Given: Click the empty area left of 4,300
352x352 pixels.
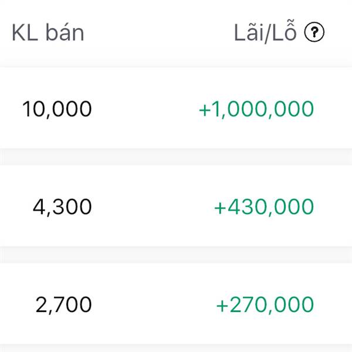Looking at the screenshot, I should pyautogui.click(x=15, y=207).
